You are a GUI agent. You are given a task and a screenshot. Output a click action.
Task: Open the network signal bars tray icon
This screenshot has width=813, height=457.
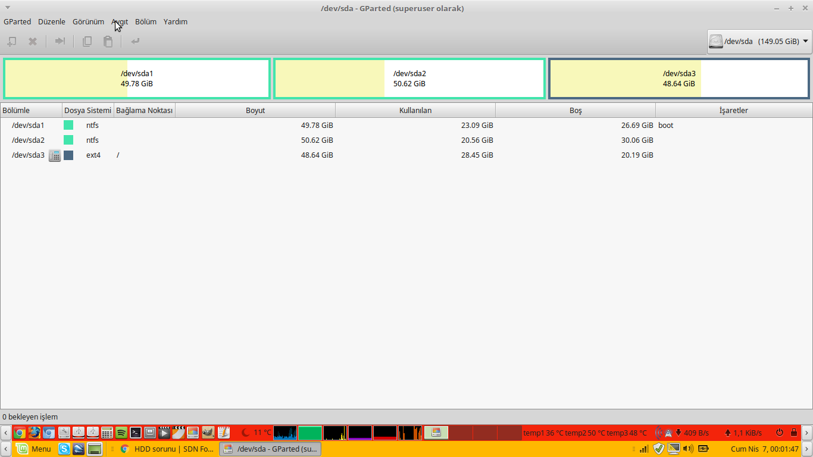click(x=644, y=449)
